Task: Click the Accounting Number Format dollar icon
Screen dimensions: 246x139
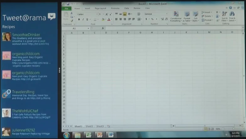Action: pyautogui.click(x=146, y=19)
